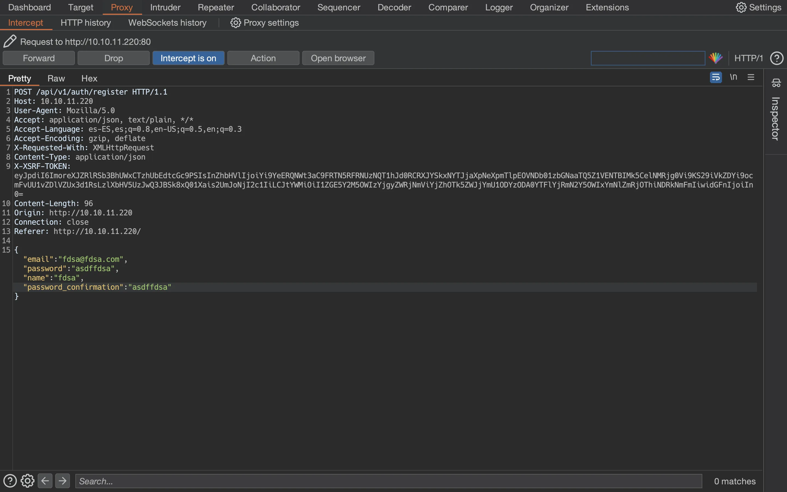Click the Accept-Language header line
The image size is (787, 492).
click(128, 129)
